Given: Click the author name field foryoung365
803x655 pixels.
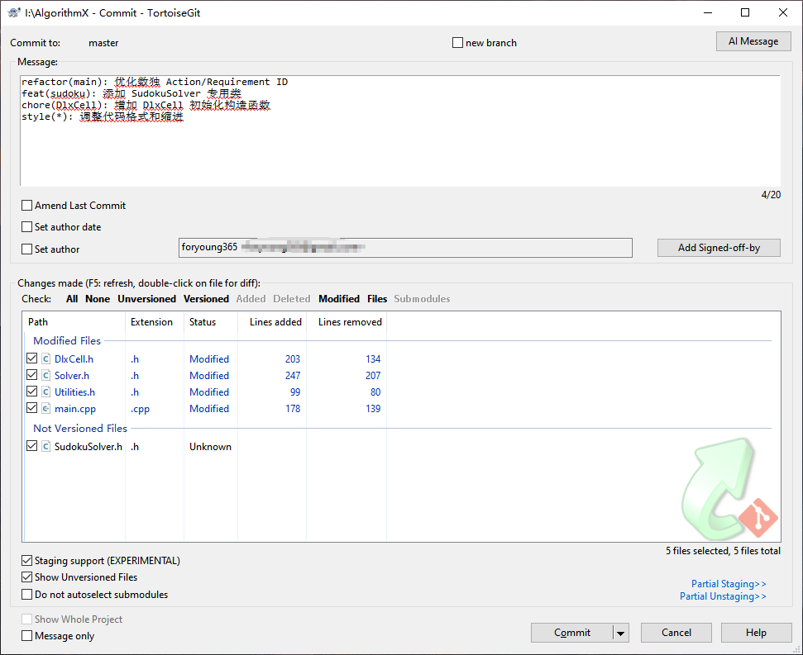Looking at the screenshot, I should point(405,248).
